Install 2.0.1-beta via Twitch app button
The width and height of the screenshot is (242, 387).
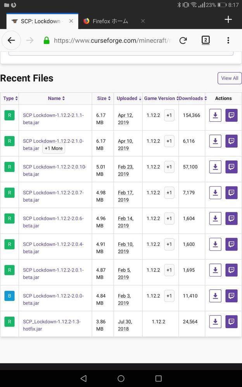[232, 270]
